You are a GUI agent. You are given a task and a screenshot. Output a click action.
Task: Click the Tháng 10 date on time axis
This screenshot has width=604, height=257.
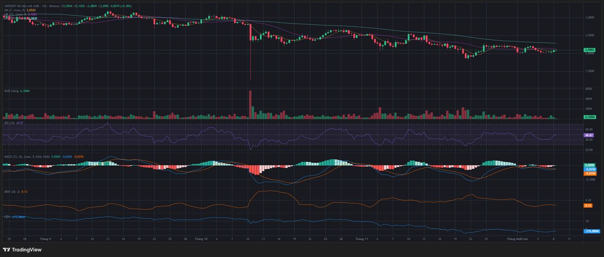[x=201, y=239]
